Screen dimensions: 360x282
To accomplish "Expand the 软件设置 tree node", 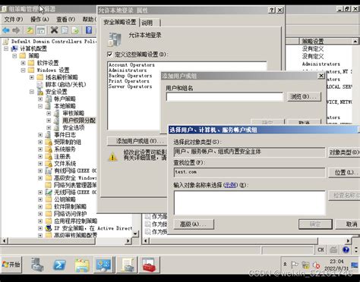I will 23,63.
